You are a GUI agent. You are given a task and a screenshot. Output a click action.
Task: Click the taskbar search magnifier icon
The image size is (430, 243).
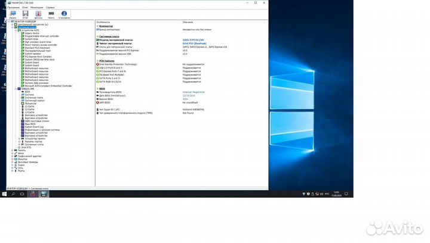pos(13,194)
